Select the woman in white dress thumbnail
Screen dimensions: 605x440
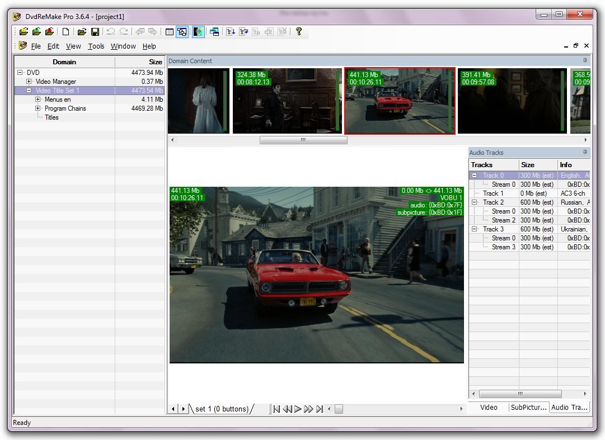tap(199, 101)
